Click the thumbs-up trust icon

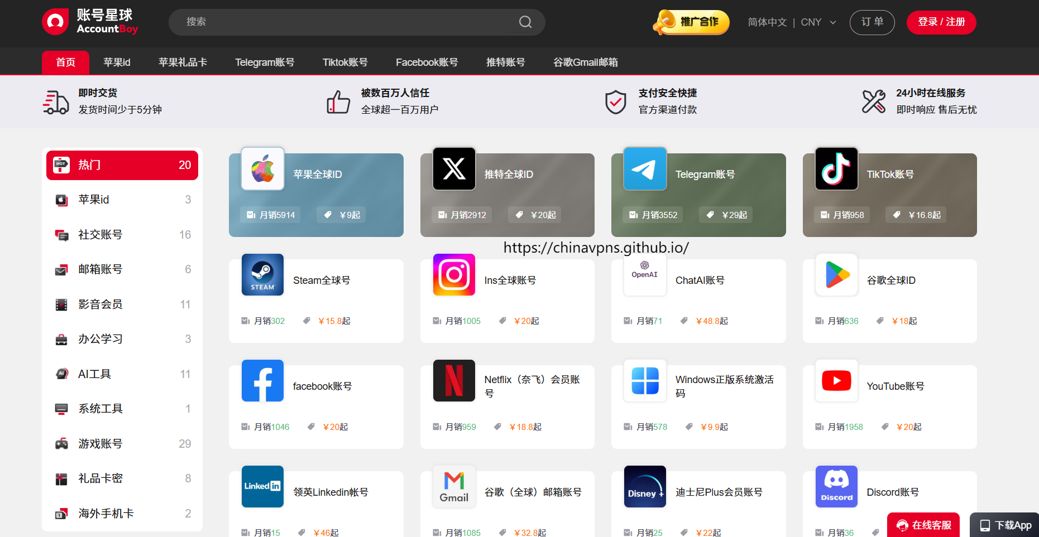coord(338,102)
